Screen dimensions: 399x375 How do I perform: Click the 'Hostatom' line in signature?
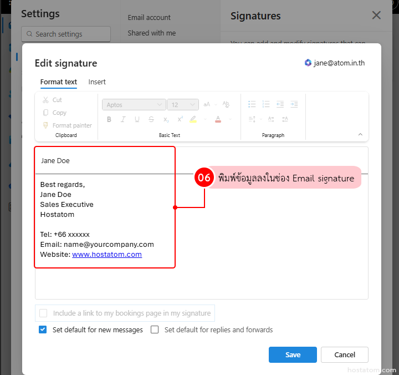(57, 215)
